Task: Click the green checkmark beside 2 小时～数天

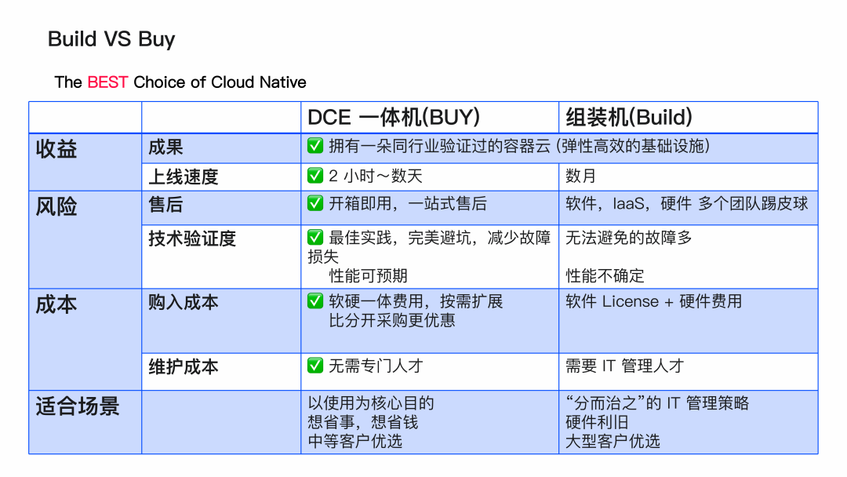Action: pyautogui.click(x=315, y=176)
